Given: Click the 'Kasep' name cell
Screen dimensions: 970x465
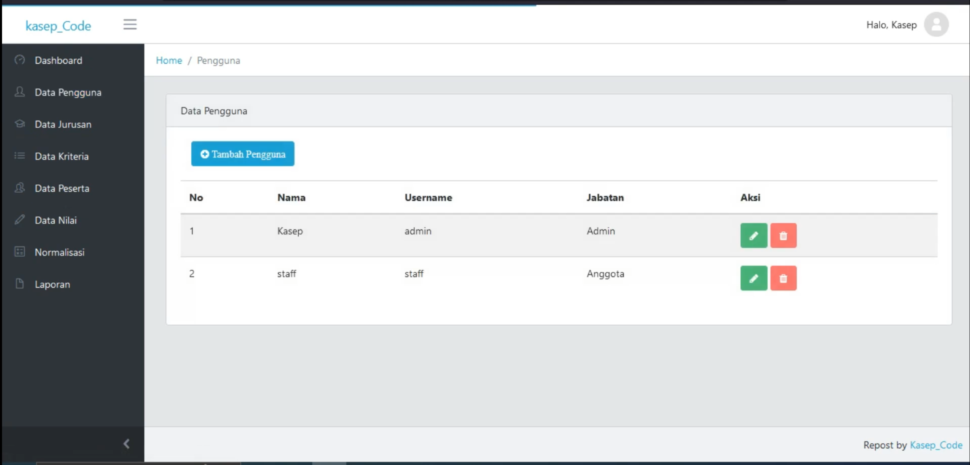Looking at the screenshot, I should 290,231.
